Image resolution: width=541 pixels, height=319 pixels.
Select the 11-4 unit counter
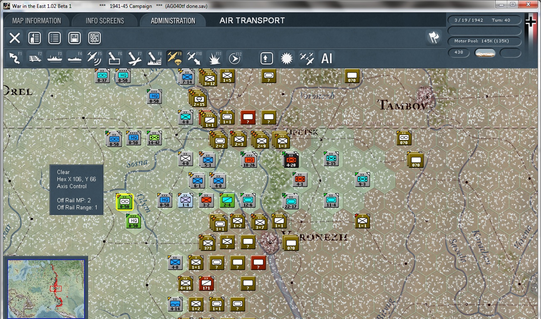331,201
